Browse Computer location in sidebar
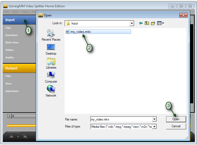 pyautogui.click(x=51, y=77)
